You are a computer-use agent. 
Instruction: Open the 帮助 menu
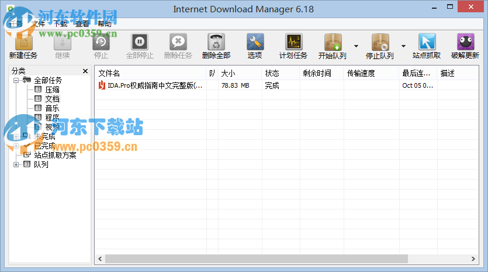point(105,23)
